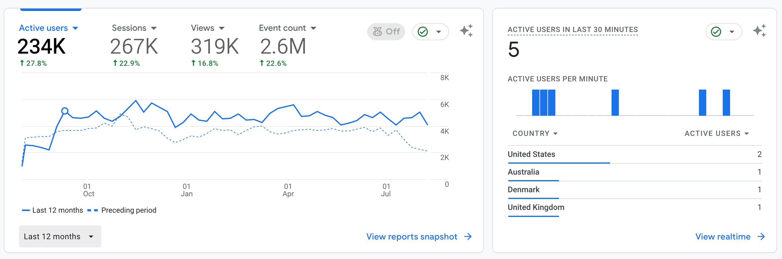Expand the Sessions metric dropdown arrow
Image resolution: width=782 pixels, height=259 pixels.
point(154,28)
